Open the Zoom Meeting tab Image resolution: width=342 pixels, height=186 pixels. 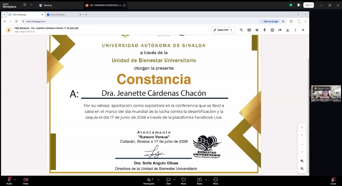tap(45, 5)
